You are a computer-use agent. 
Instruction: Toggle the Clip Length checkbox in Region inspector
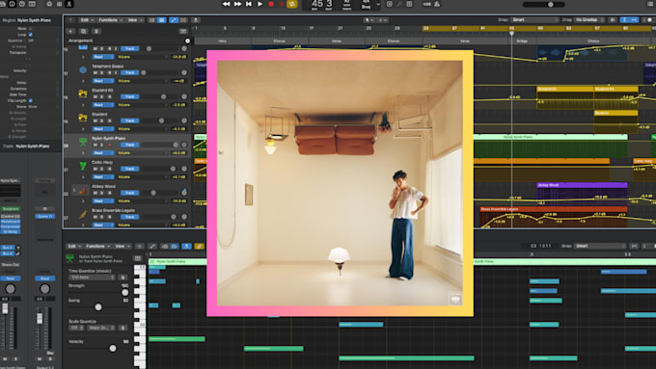30,101
